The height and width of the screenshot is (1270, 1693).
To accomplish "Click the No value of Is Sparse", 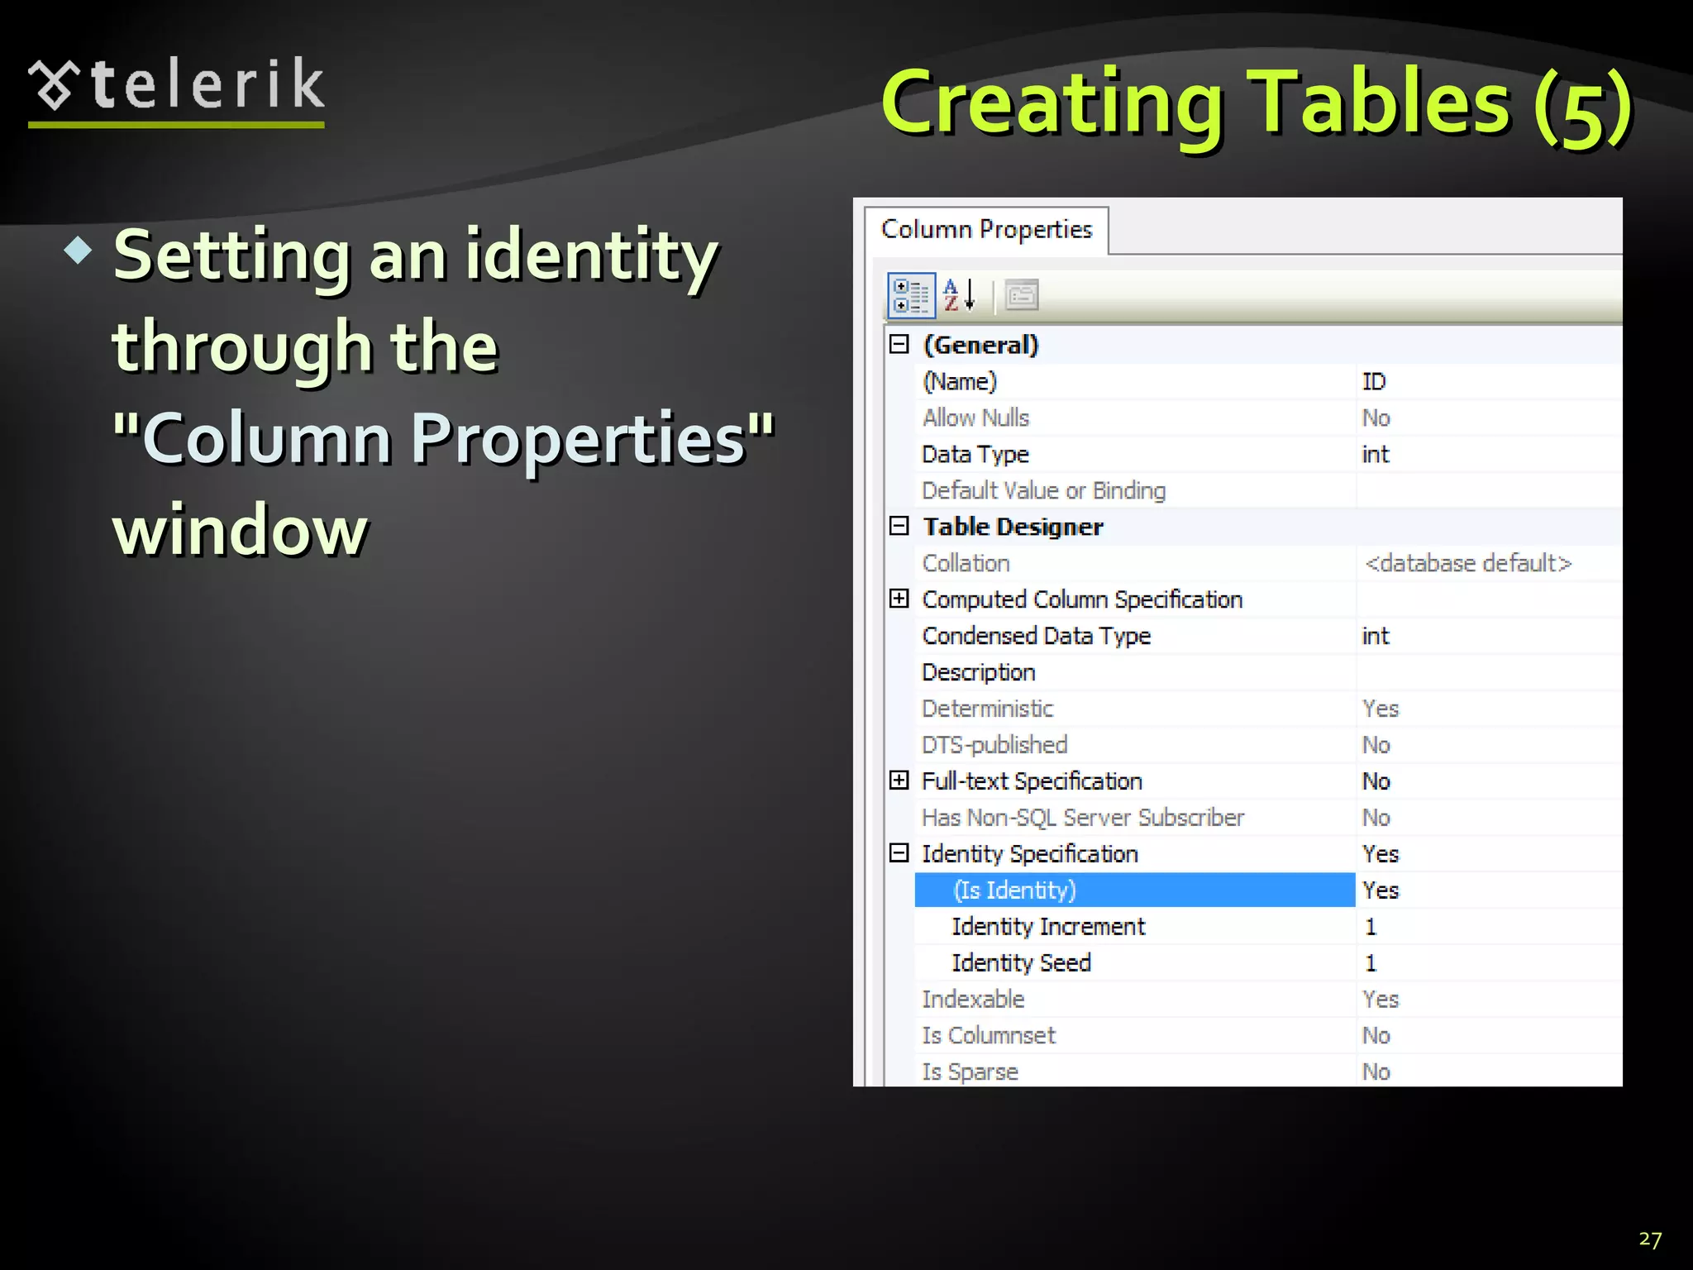I will tap(1376, 1072).
